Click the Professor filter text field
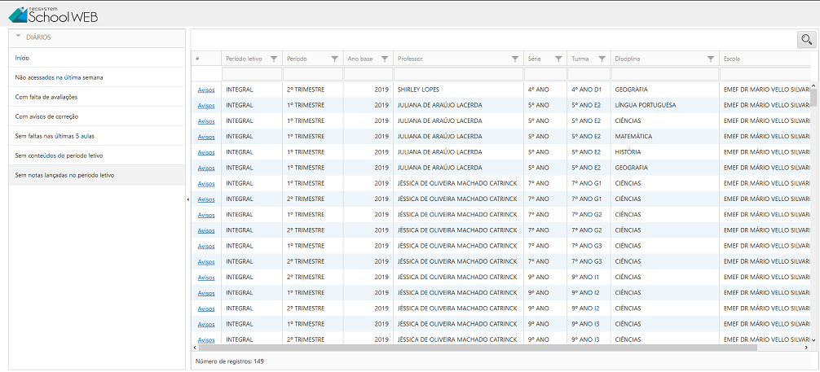 [x=457, y=74]
